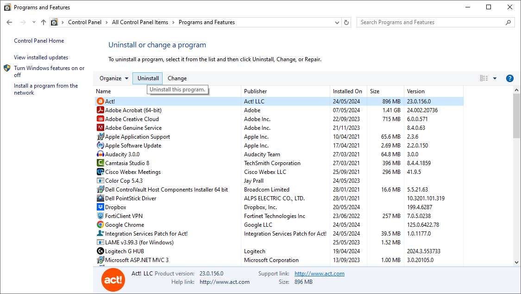Image resolution: width=521 pixels, height=294 pixels.
Task: Click the FortiClient VPN icon
Action: coord(101,216)
